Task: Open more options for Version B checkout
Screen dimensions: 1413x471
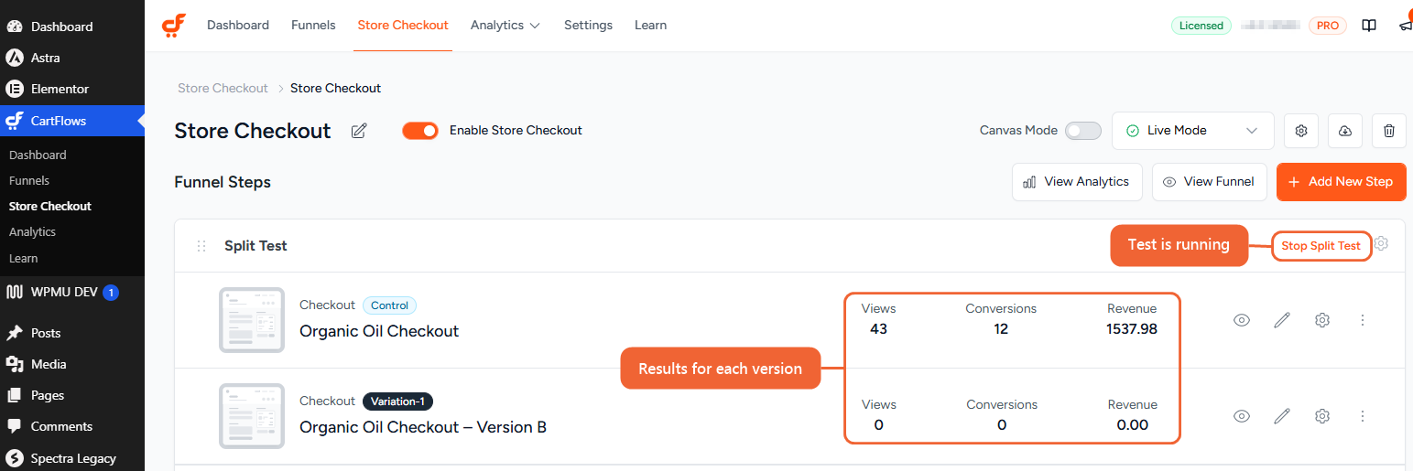Action: (x=1363, y=416)
